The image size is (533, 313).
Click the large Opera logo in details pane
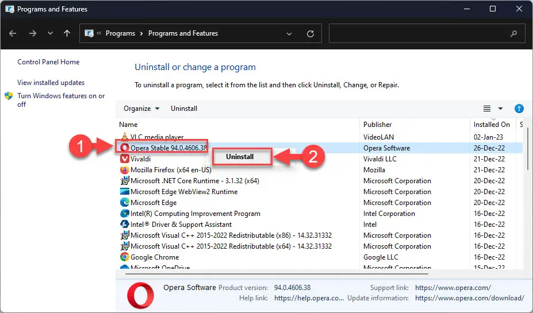pyautogui.click(x=141, y=295)
